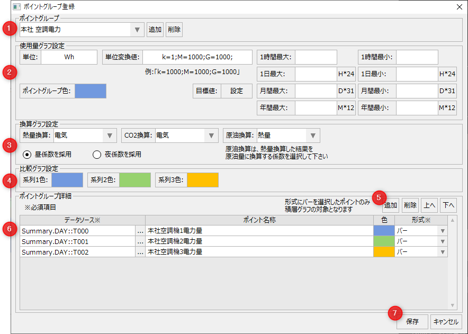Click the 追加 button next to point group selector
The height and width of the screenshot is (334, 468).
pos(155,30)
